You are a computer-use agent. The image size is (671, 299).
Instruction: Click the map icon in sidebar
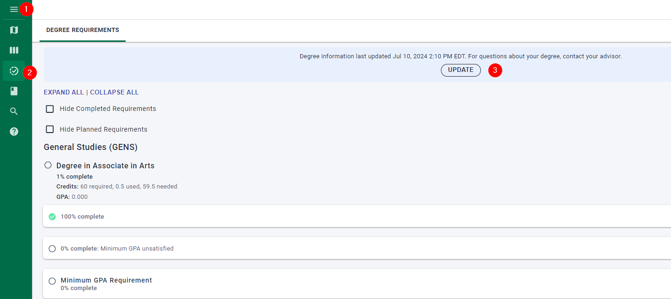[14, 30]
